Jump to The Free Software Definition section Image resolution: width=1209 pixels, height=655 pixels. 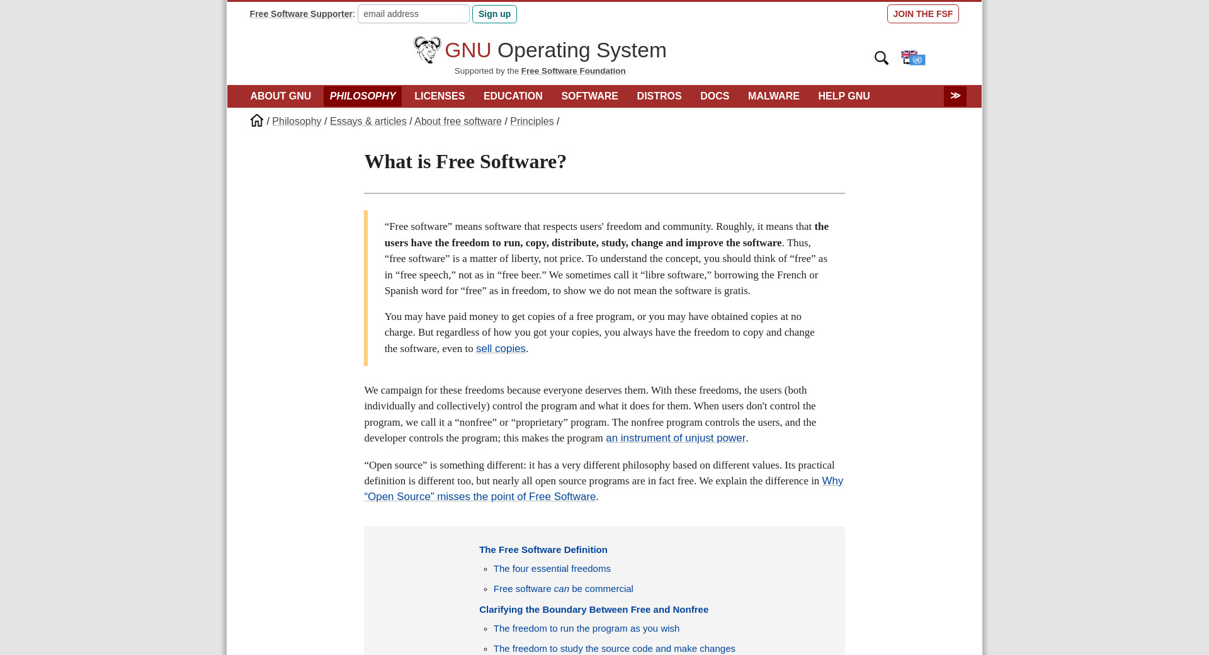tap(543, 550)
